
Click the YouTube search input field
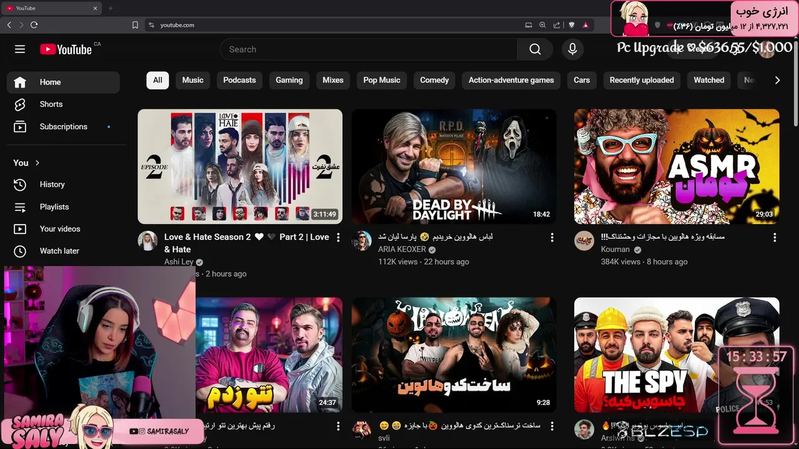coord(368,49)
